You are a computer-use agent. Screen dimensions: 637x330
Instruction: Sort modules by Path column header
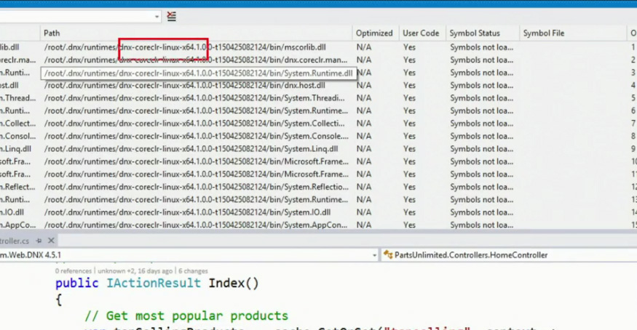(52, 33)
